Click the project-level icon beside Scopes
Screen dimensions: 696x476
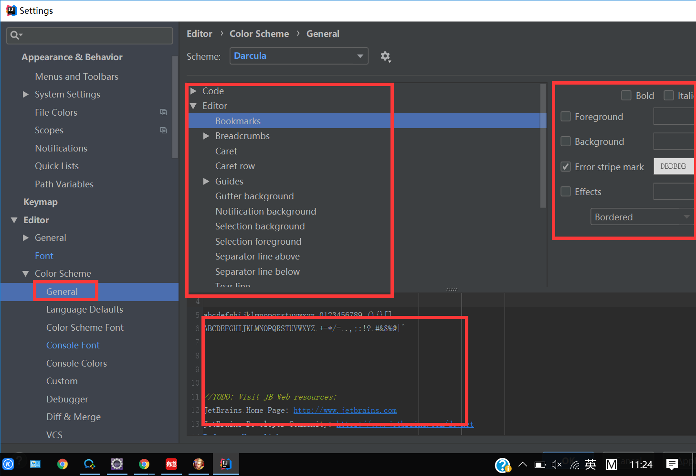point(163,130)
